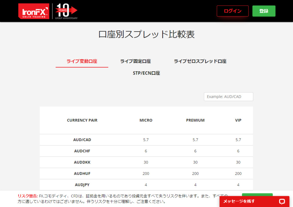Screen dimensions: 293x207
Task: Click AUD/CAD Premium spread value 5.7
Action: point(195,140)
